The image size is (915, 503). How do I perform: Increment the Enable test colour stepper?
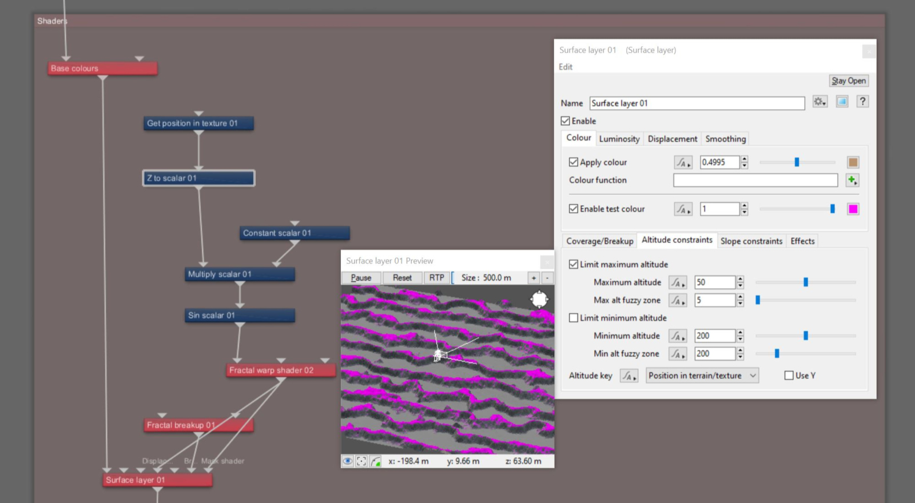pyautogui.click(x=744, y=206)
